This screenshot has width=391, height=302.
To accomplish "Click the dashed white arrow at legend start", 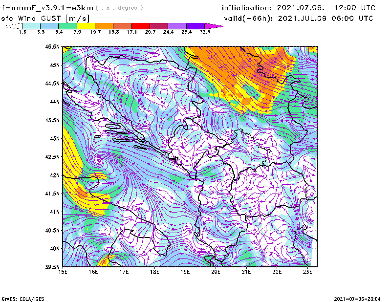I will (14, 26).
